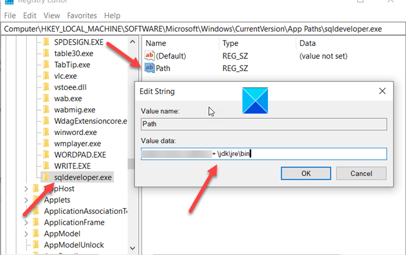The width and height of the screenshot is (406, 255).
Task: Click REG_SZ type of Path row
Action: coord(235,68)
